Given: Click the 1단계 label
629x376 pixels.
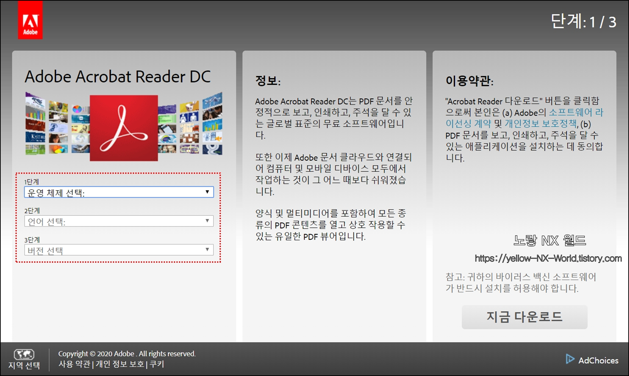Looking at the screenshot, I should [x=31, y=182].
